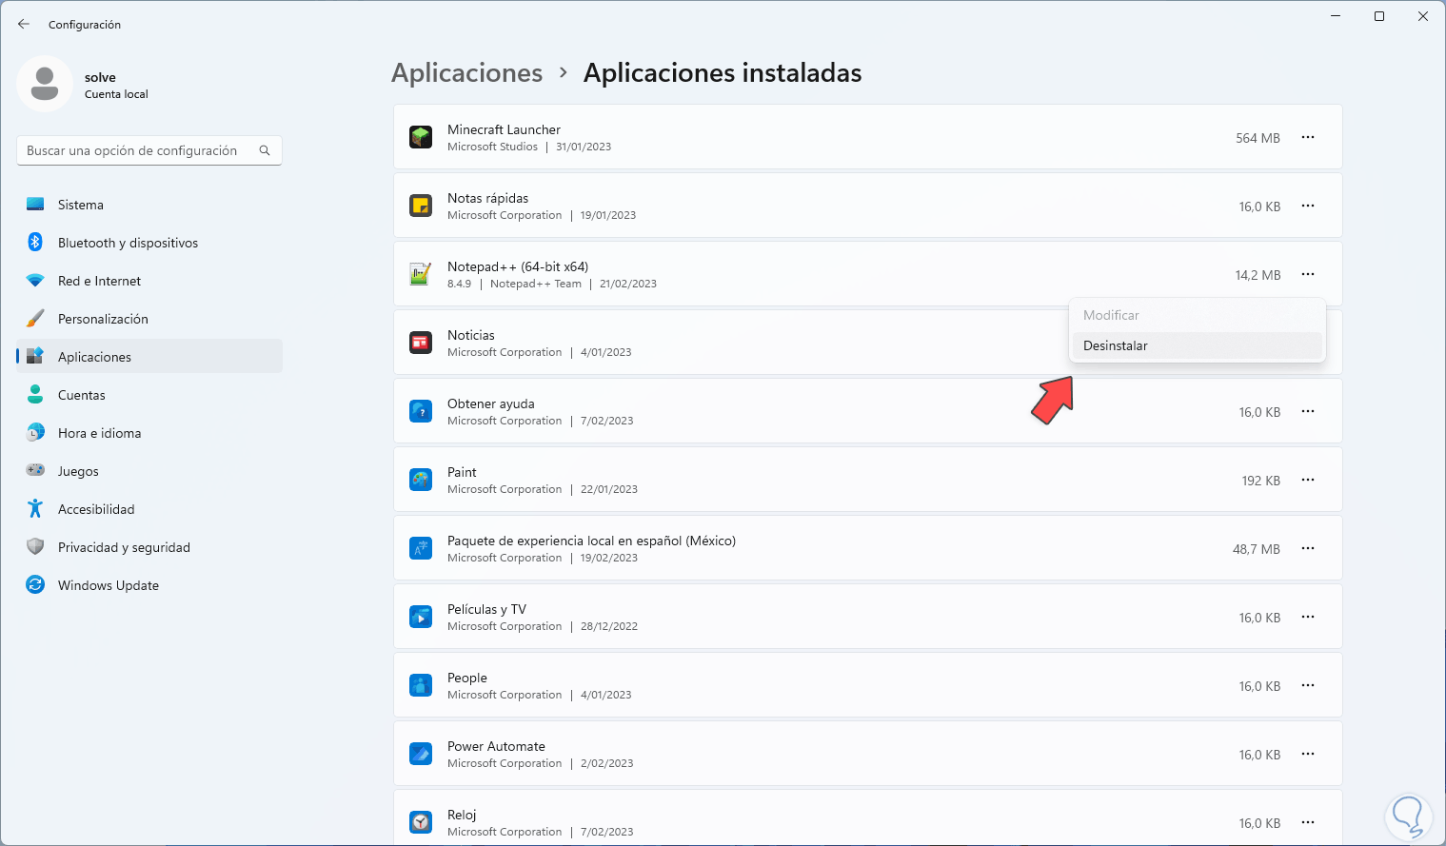Click the Notepad++ (64-bit x64) name

(518, 266)
